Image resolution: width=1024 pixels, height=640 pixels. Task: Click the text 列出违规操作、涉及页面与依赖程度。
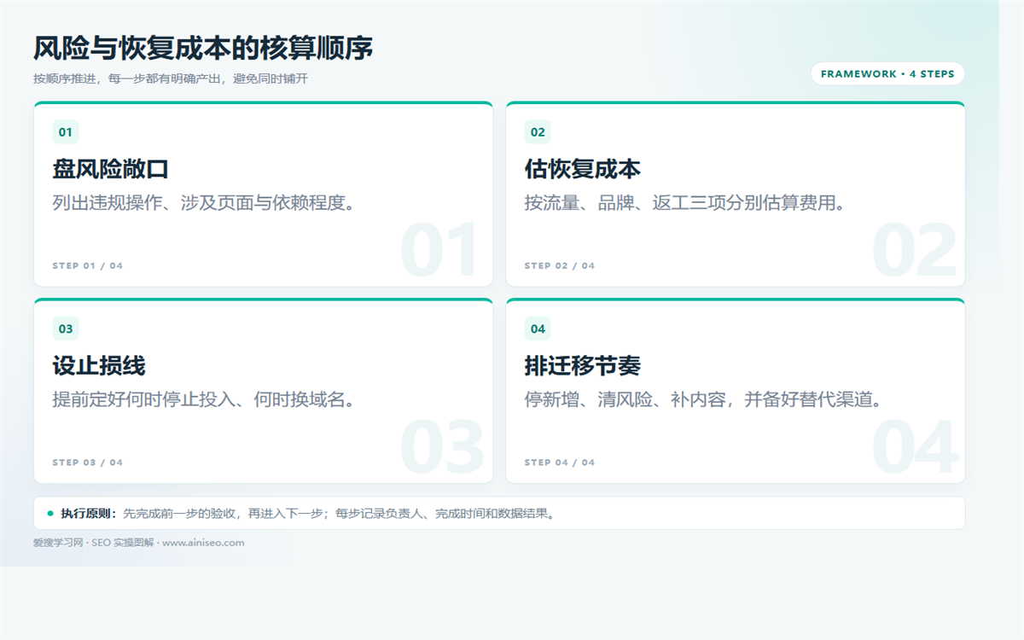tap(204, 203)
